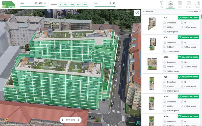Click the Floor slider minimum handle
202x126 pixels.
(94, 7)
